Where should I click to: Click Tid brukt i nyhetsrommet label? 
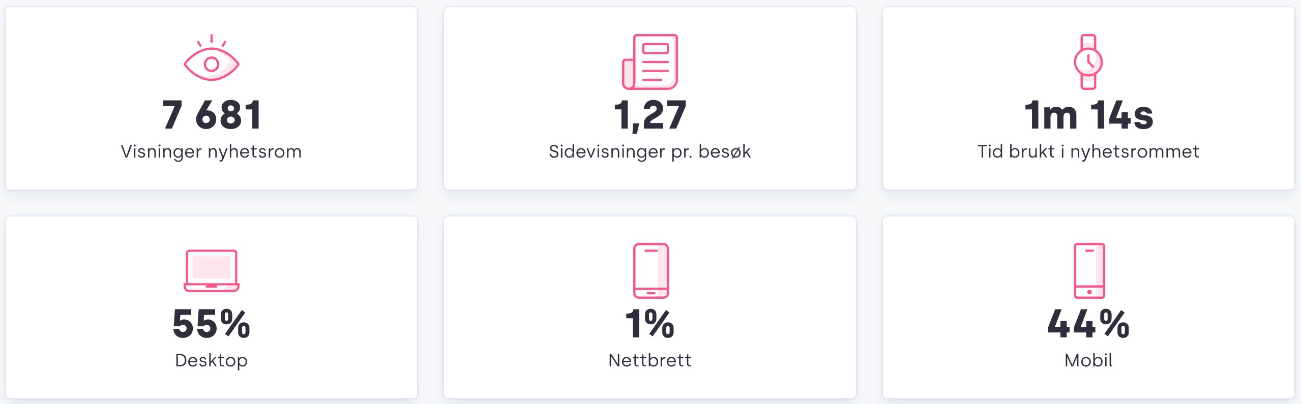(1088, 151)
